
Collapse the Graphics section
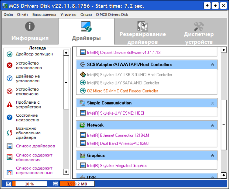click(213, 155)
